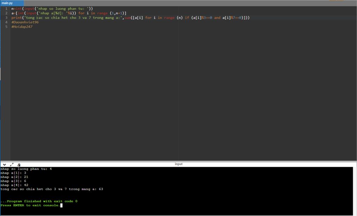
Task: Place cursor in code line 'nhap so luong phan tu'
Action: (x=52, y=9)
